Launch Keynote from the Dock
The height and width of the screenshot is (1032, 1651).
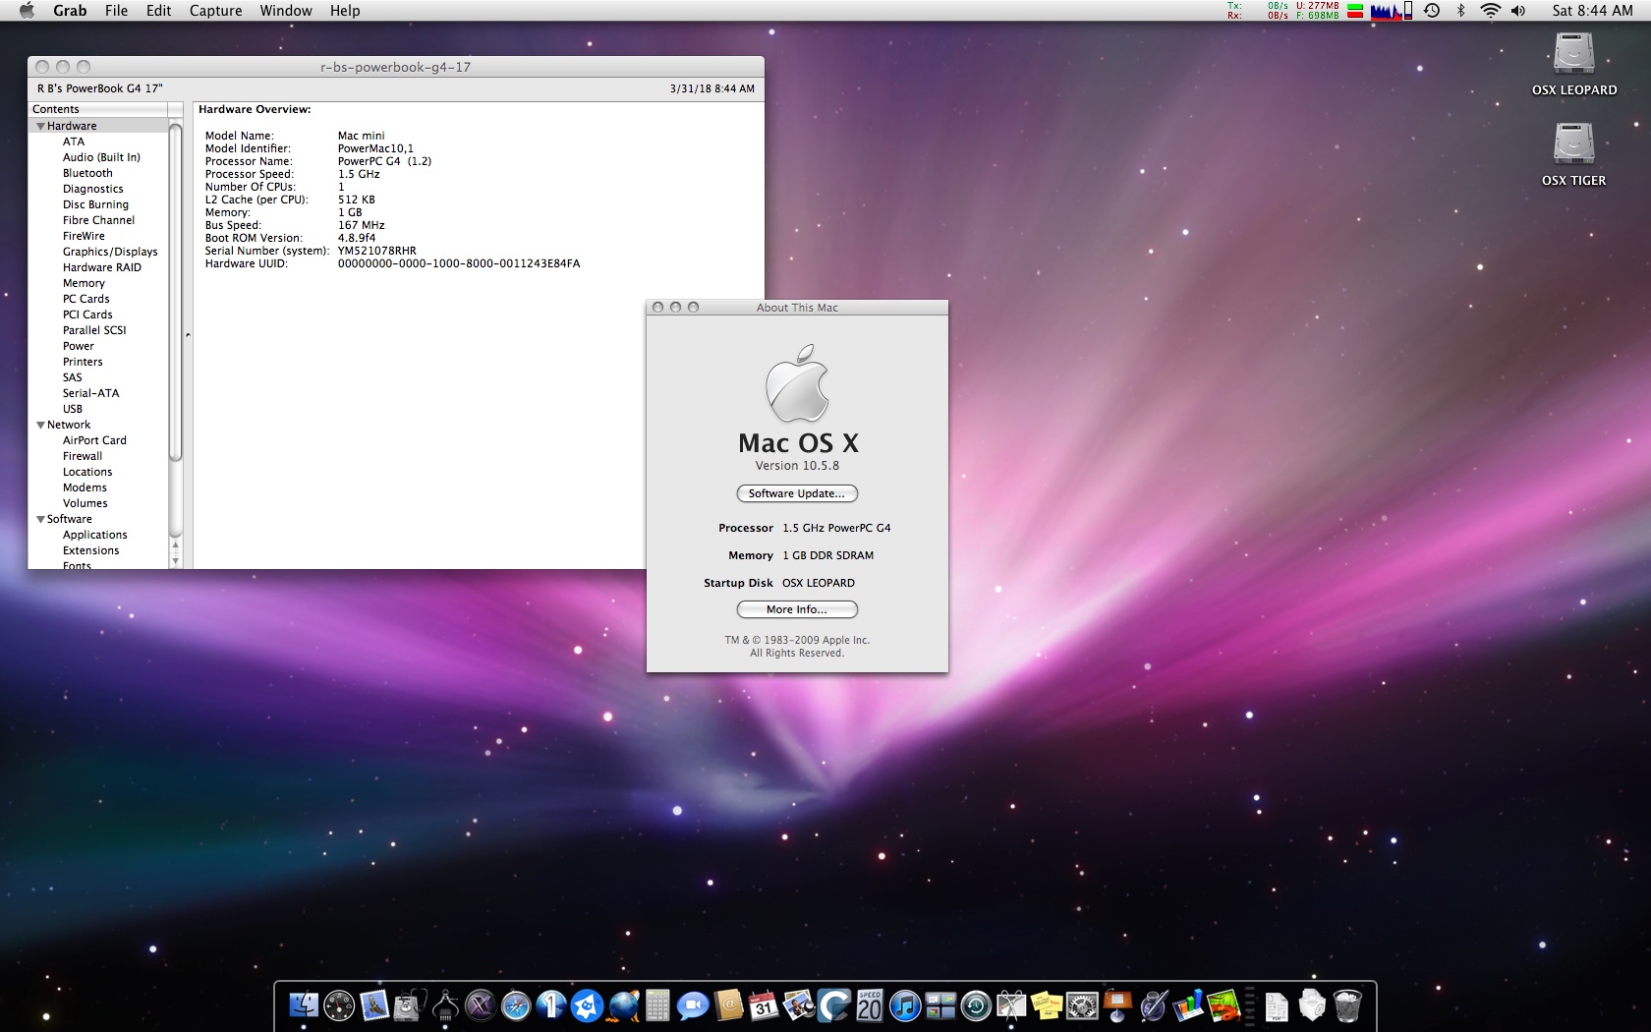click(1117, 1005)
